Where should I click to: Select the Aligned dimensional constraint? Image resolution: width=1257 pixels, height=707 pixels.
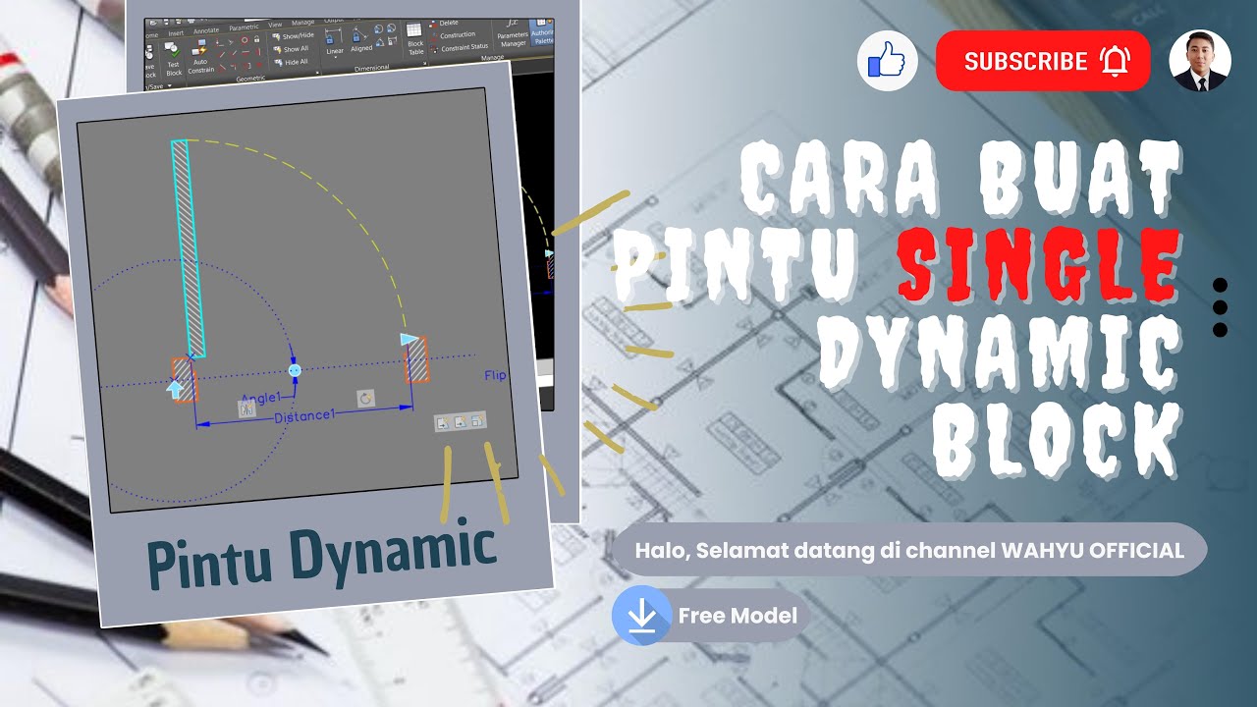[360, 40]
